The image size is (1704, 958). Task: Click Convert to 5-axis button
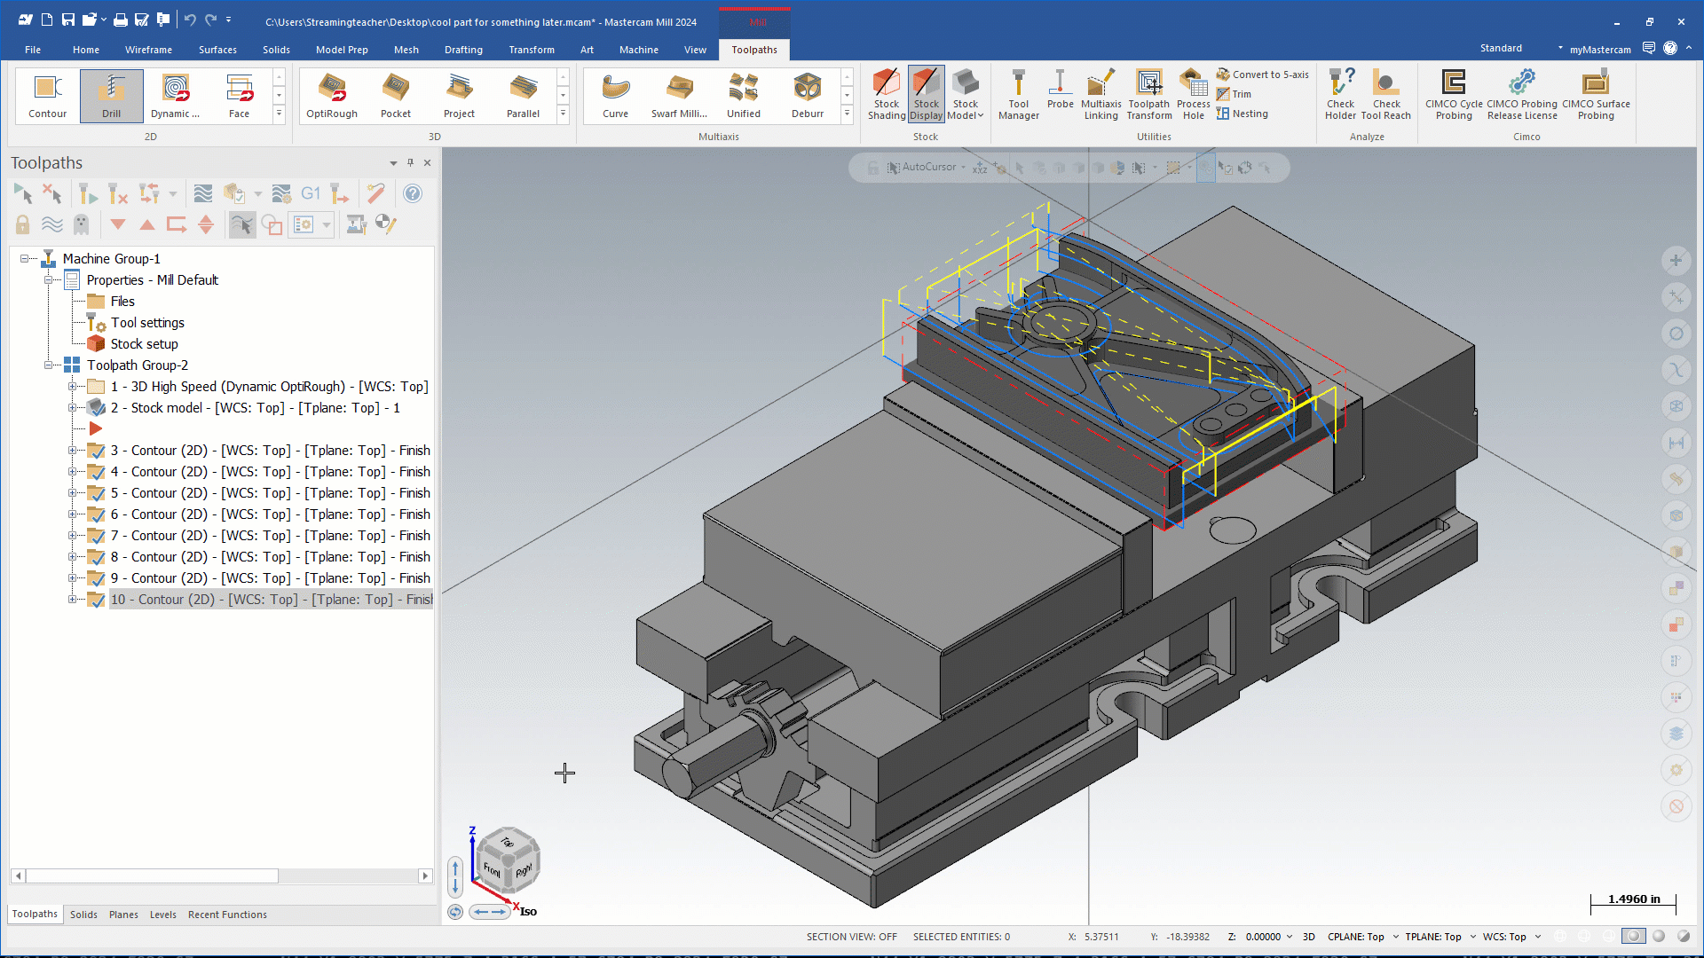(x=1262, y=75)
